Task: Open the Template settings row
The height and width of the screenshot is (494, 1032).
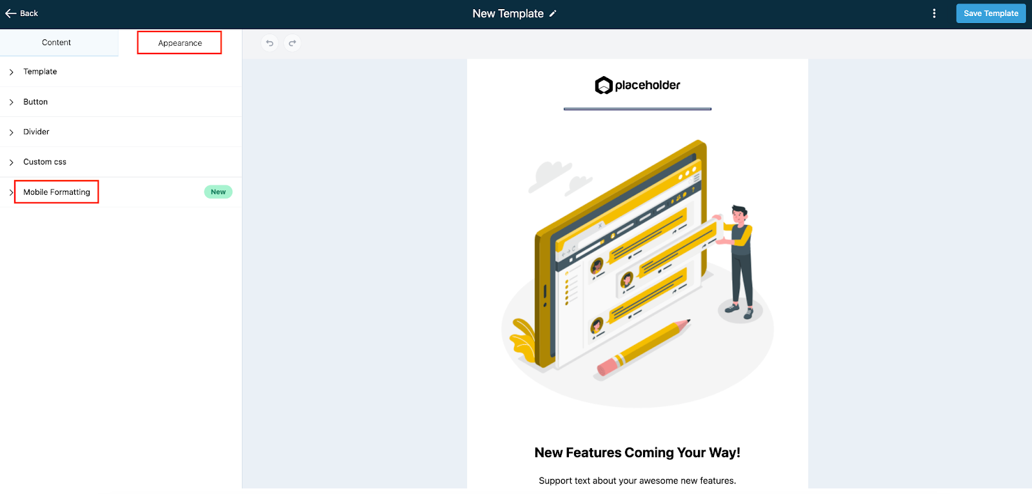Action: 121,72
